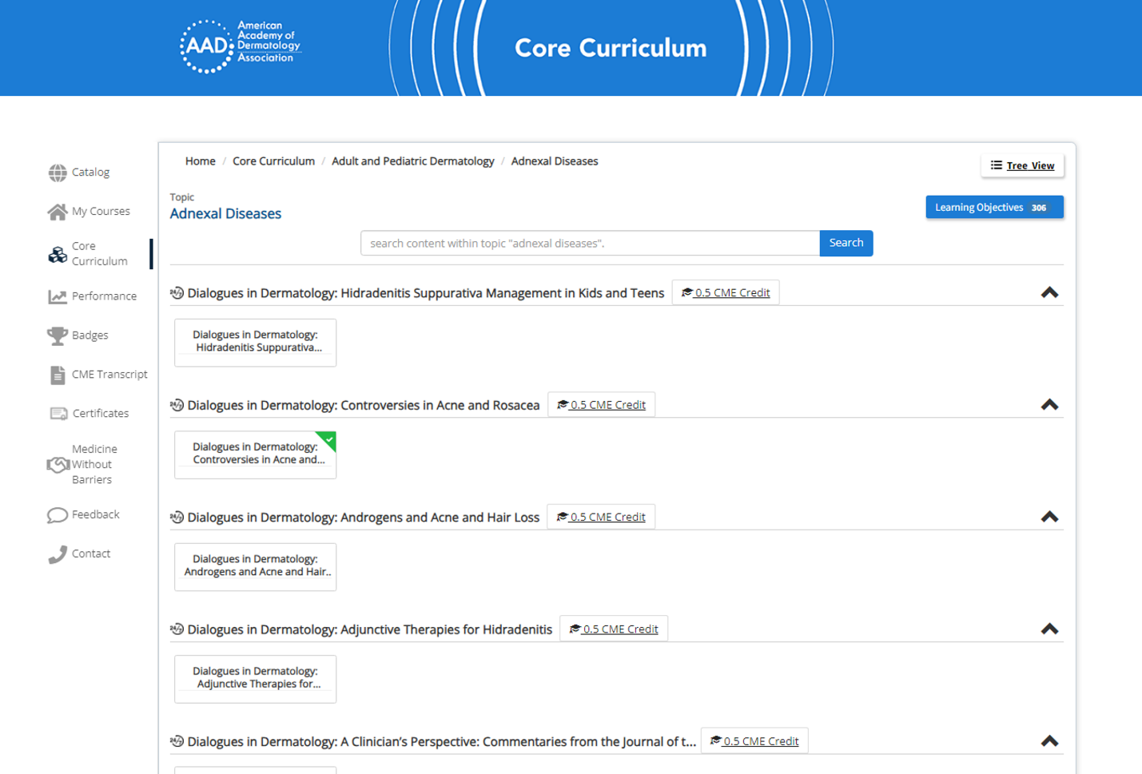Open the Adjunctive Therapies course card

pyautogui.click(x=256, y=679)
